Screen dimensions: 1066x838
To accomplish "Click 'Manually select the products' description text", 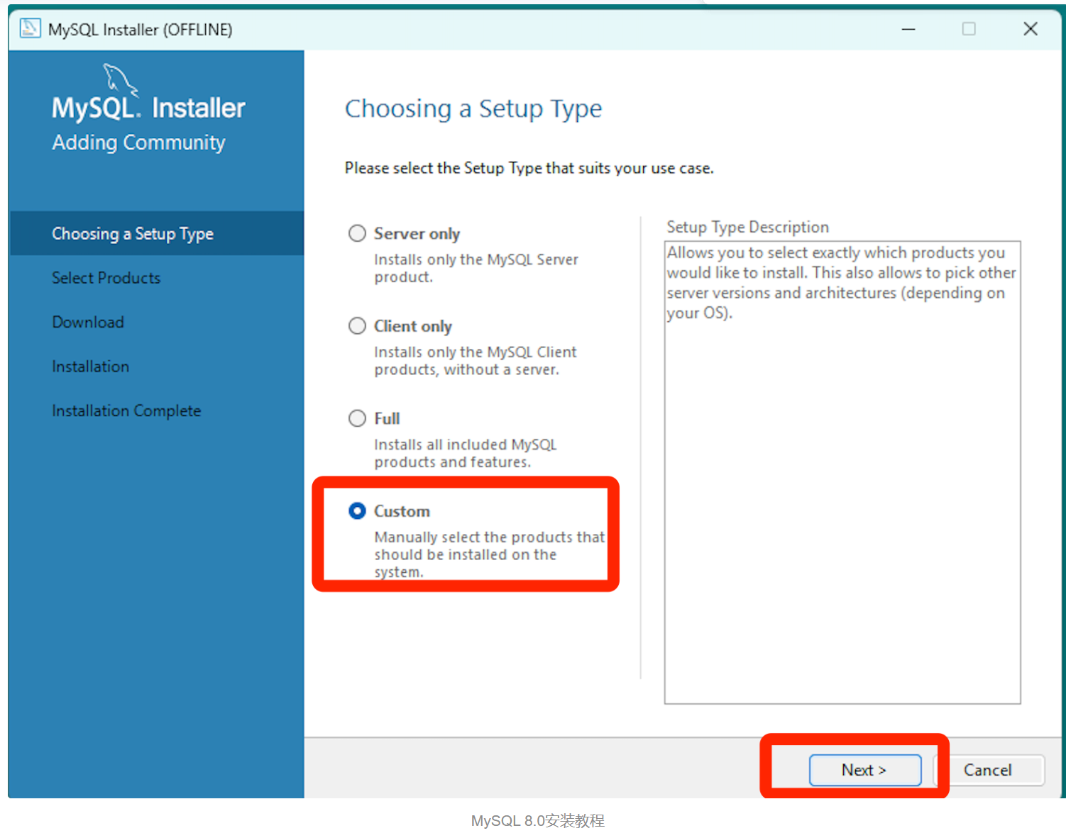I will point(490,554).
